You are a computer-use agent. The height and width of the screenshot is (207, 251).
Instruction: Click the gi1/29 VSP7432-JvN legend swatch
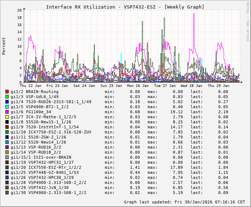coord(7,188)
